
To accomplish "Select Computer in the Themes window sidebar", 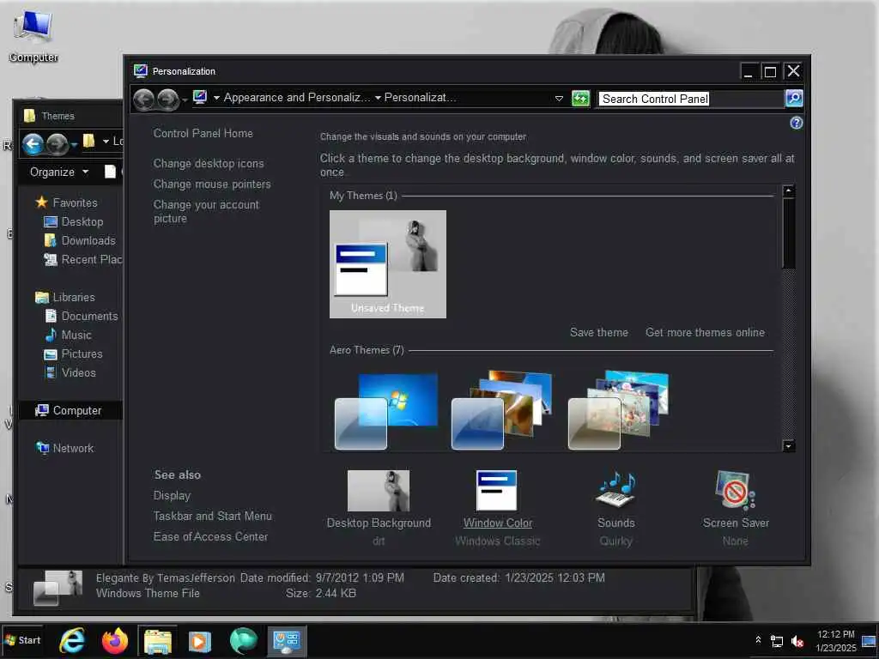I will point(70,411).
